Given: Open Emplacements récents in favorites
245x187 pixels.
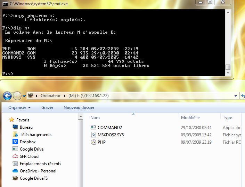Looking at the screenshot, I should click(x=40, y=164).
